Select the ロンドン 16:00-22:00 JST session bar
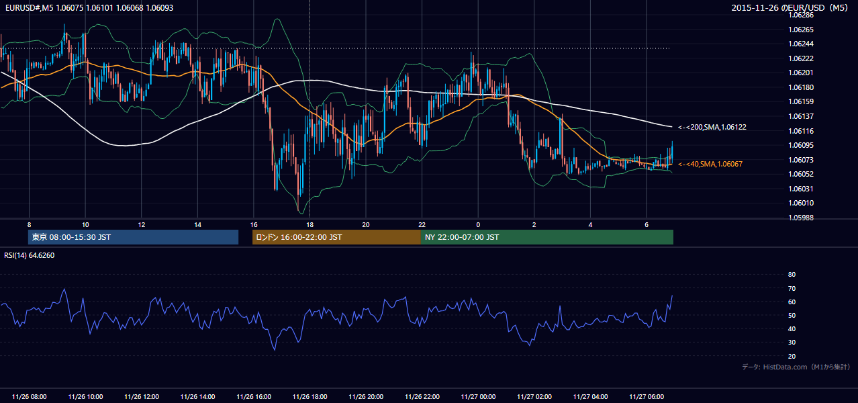858x403 pixels. point(336,237)
